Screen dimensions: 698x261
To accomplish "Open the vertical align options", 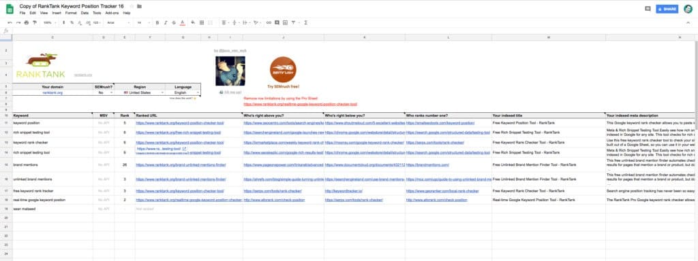I will pos(235,22).
